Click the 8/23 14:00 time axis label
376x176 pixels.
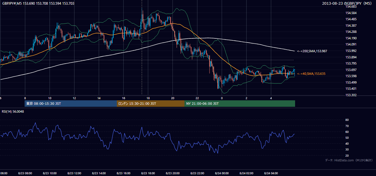(99, 173)
